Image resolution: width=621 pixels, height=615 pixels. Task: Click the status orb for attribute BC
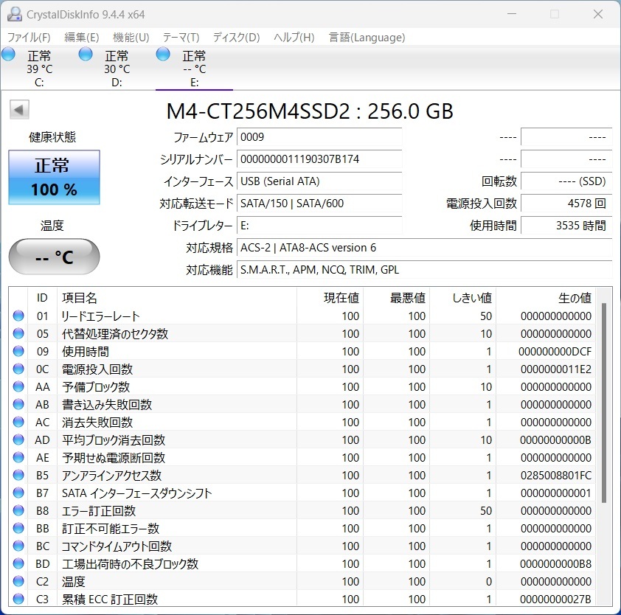coord(18,546)
